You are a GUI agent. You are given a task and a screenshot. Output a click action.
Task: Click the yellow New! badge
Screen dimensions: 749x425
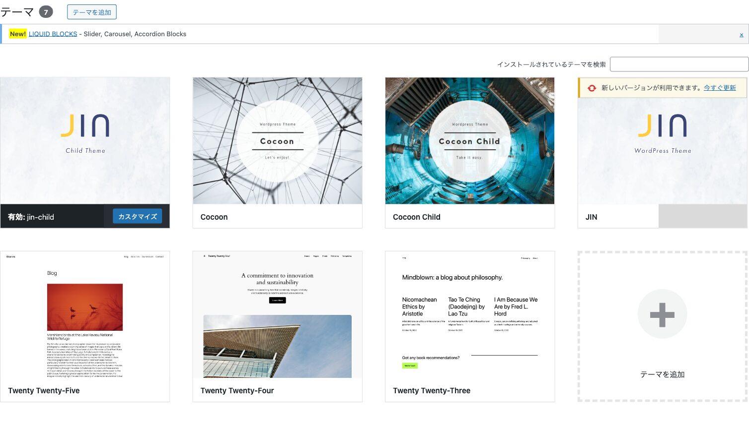pos(17,34)
